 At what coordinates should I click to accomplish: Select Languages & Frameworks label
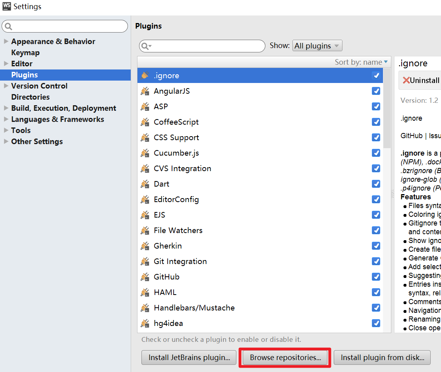tap(58, 119)
